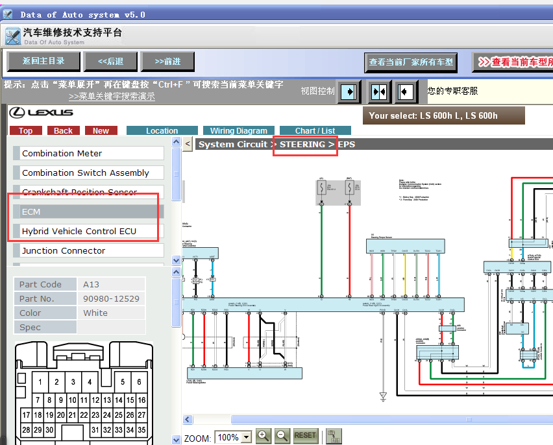This screenshot has height=445, width=553.
Task: Click the red >>查看当前车型 button
Action: pos(513,62)
